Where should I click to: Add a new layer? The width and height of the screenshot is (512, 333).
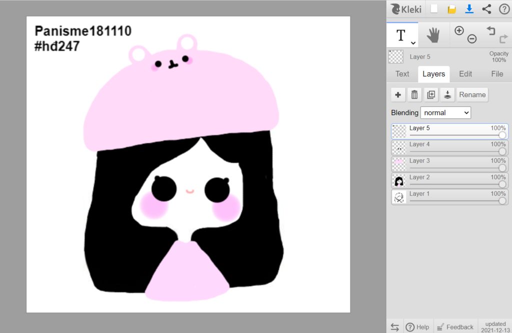pyautogui.click(x=398, y=95)
